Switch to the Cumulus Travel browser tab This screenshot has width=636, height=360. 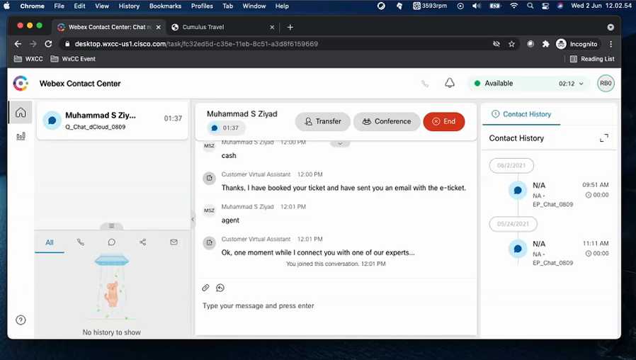pos(219,27)
